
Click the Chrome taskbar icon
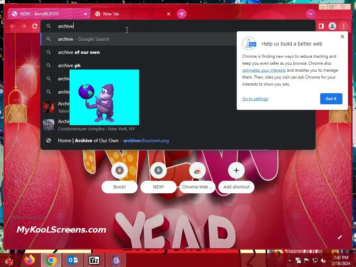51,260
